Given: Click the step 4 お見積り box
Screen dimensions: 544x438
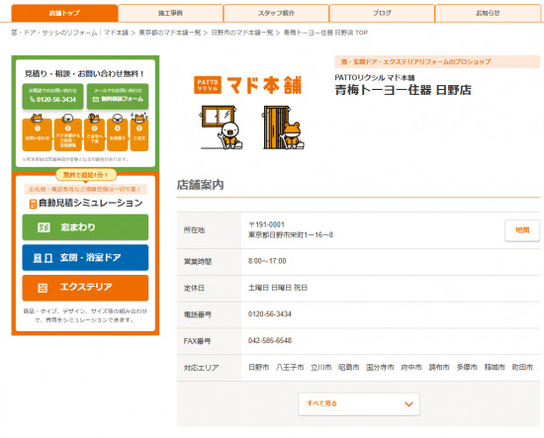Looking at the screenshot, I should [118, 133].
